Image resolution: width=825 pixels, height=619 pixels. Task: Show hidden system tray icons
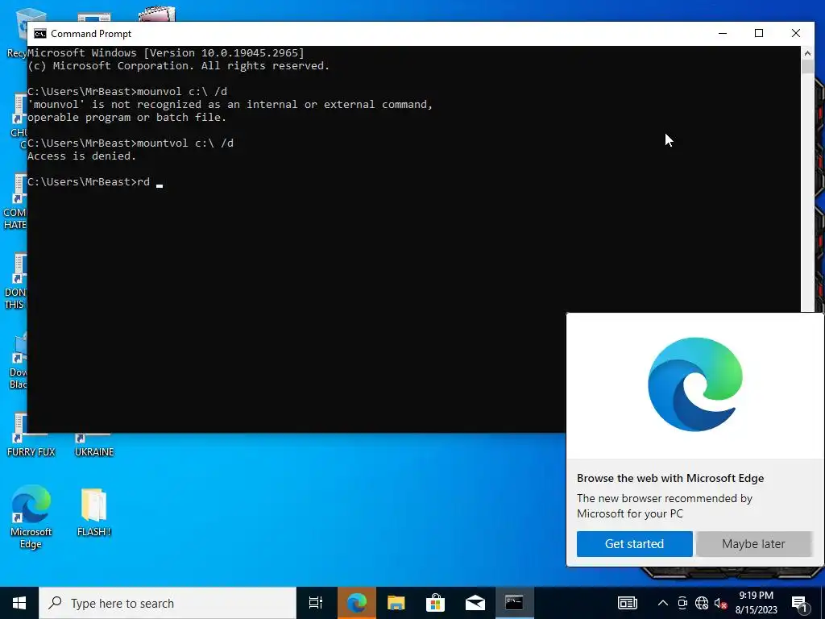(663, 603)
